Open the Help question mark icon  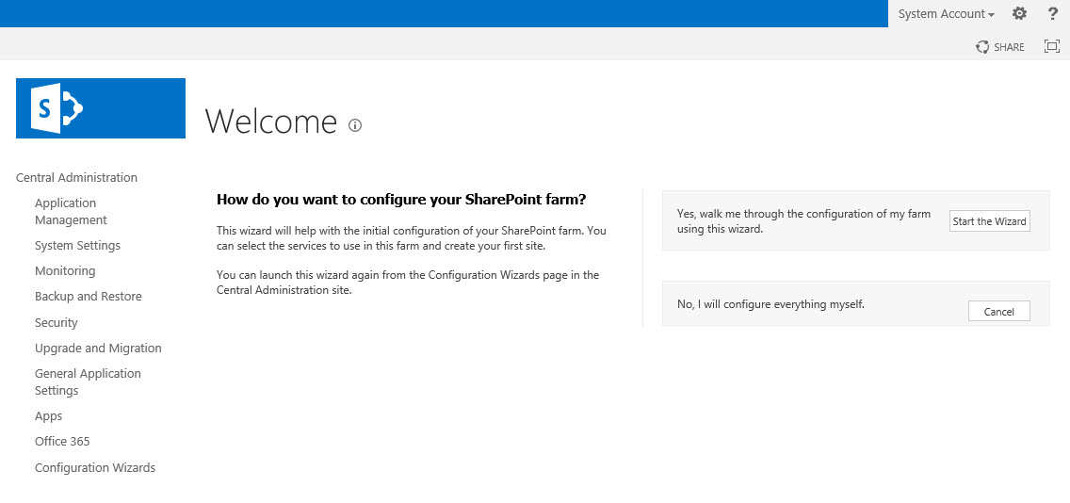(x=1053, y=14)
